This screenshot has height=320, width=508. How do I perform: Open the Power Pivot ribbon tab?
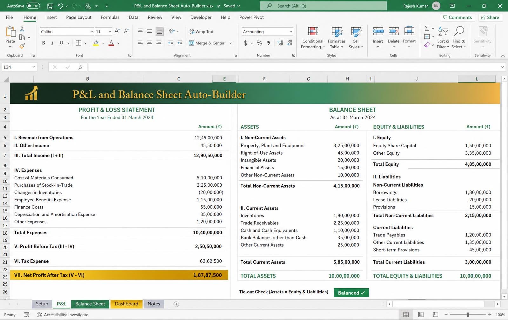pyautogui.click(x=251, y=17)
